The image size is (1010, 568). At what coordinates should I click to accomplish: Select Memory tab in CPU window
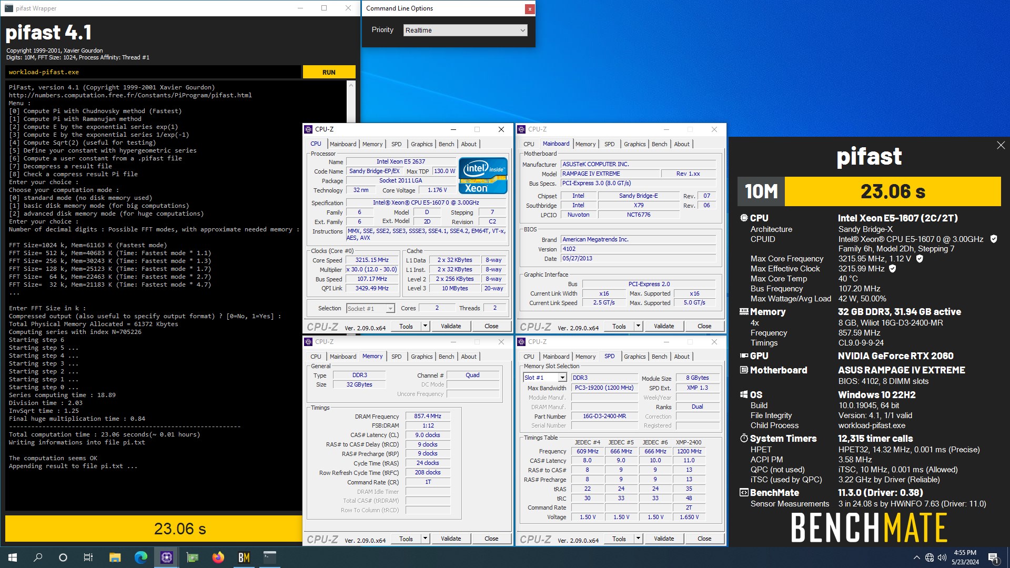coord(372,144)
